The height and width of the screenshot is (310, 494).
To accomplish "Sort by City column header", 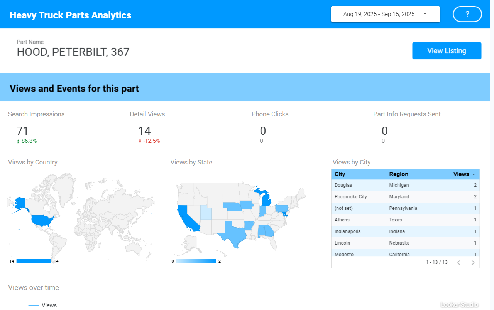I will point(340,174).
